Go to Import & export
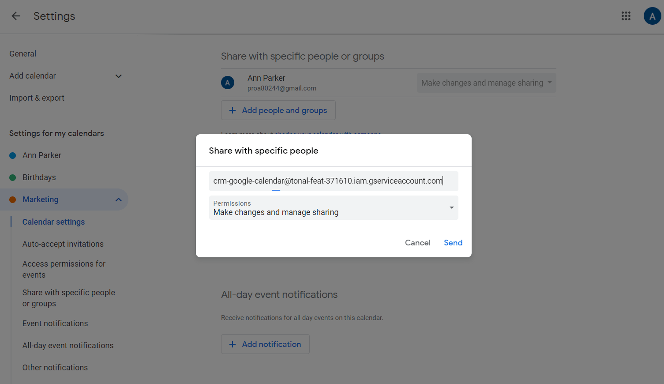 click(37, 98)
